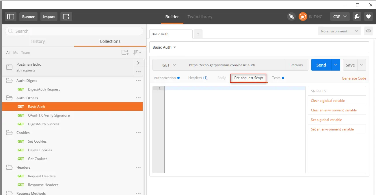The width and height of the screenshot is (376, 195).
Task: Open Headers folder options dots
Action: pos(138,167)
